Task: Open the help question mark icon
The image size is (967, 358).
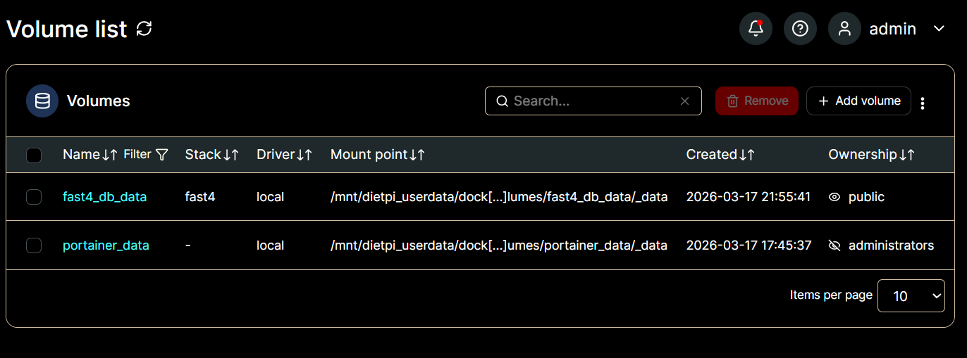Action: (x=800, y=29)
